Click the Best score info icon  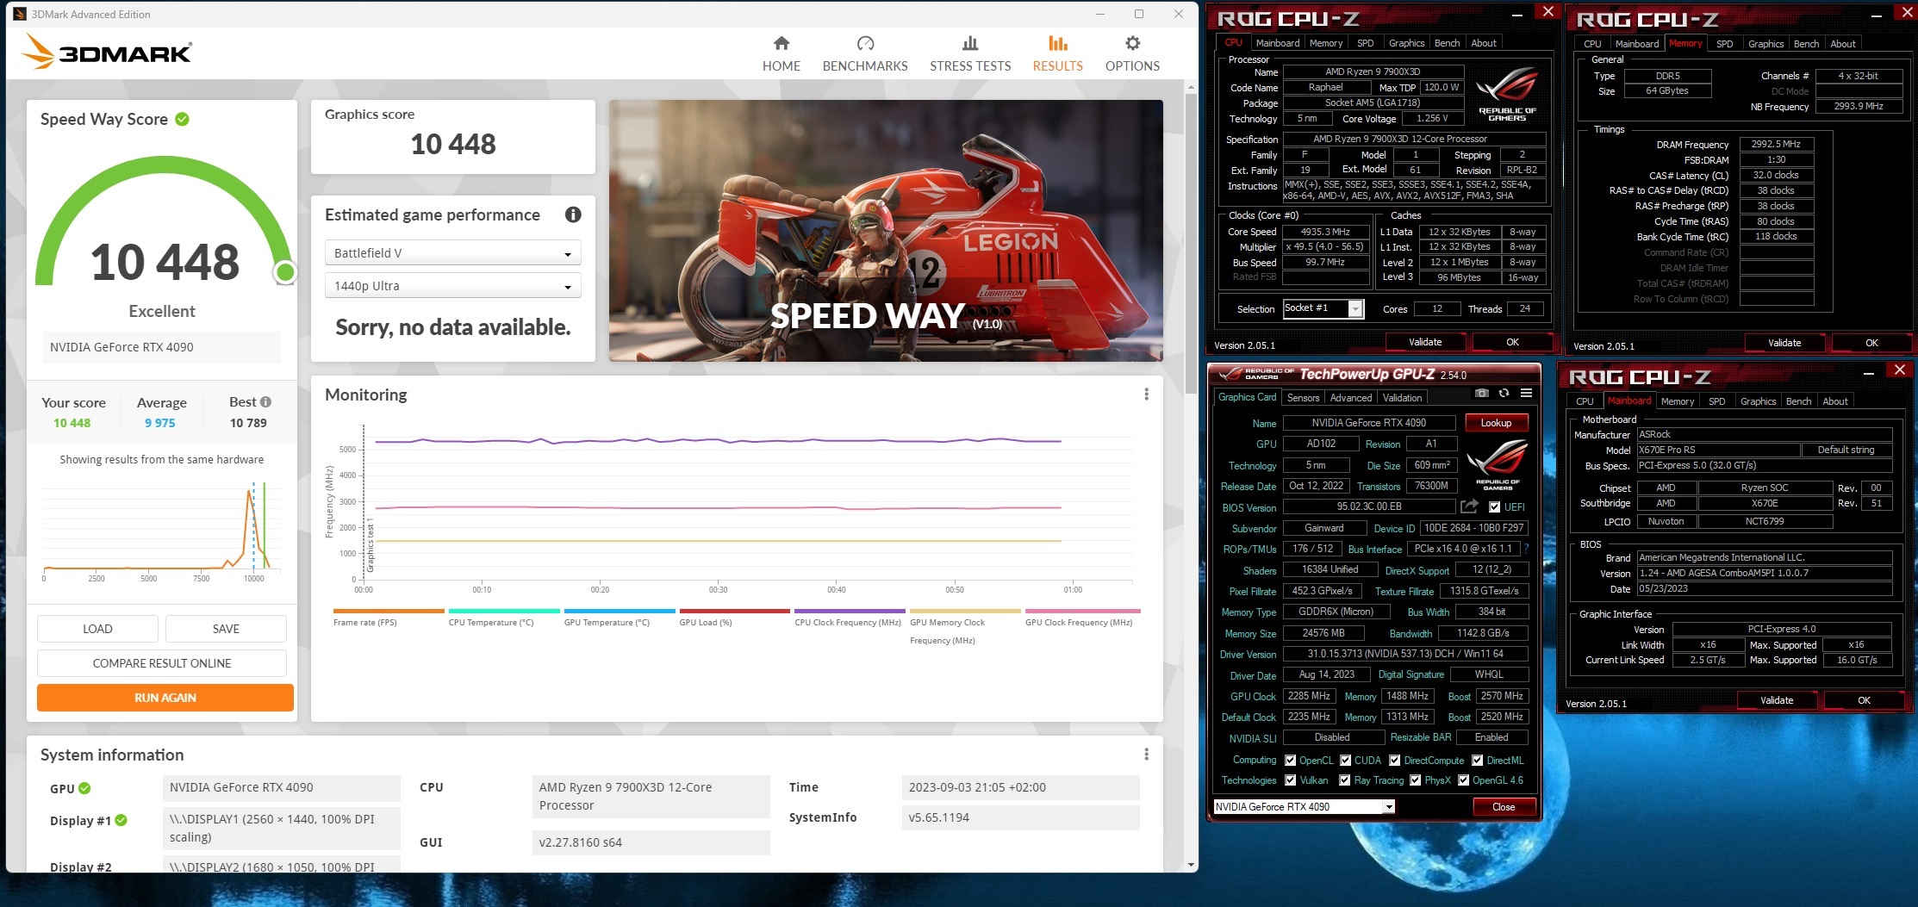tap(265, 402)
